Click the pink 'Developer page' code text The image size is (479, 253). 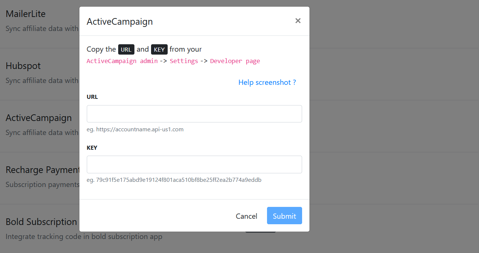pos(235,61)
